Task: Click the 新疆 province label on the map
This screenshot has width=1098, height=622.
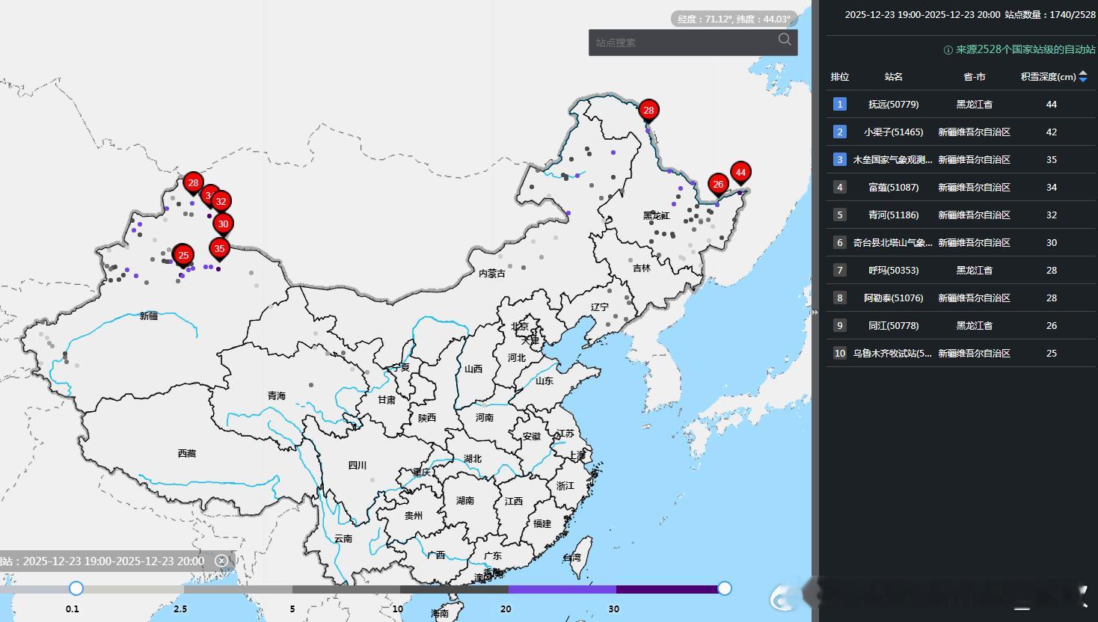Action: coord(149,316)
